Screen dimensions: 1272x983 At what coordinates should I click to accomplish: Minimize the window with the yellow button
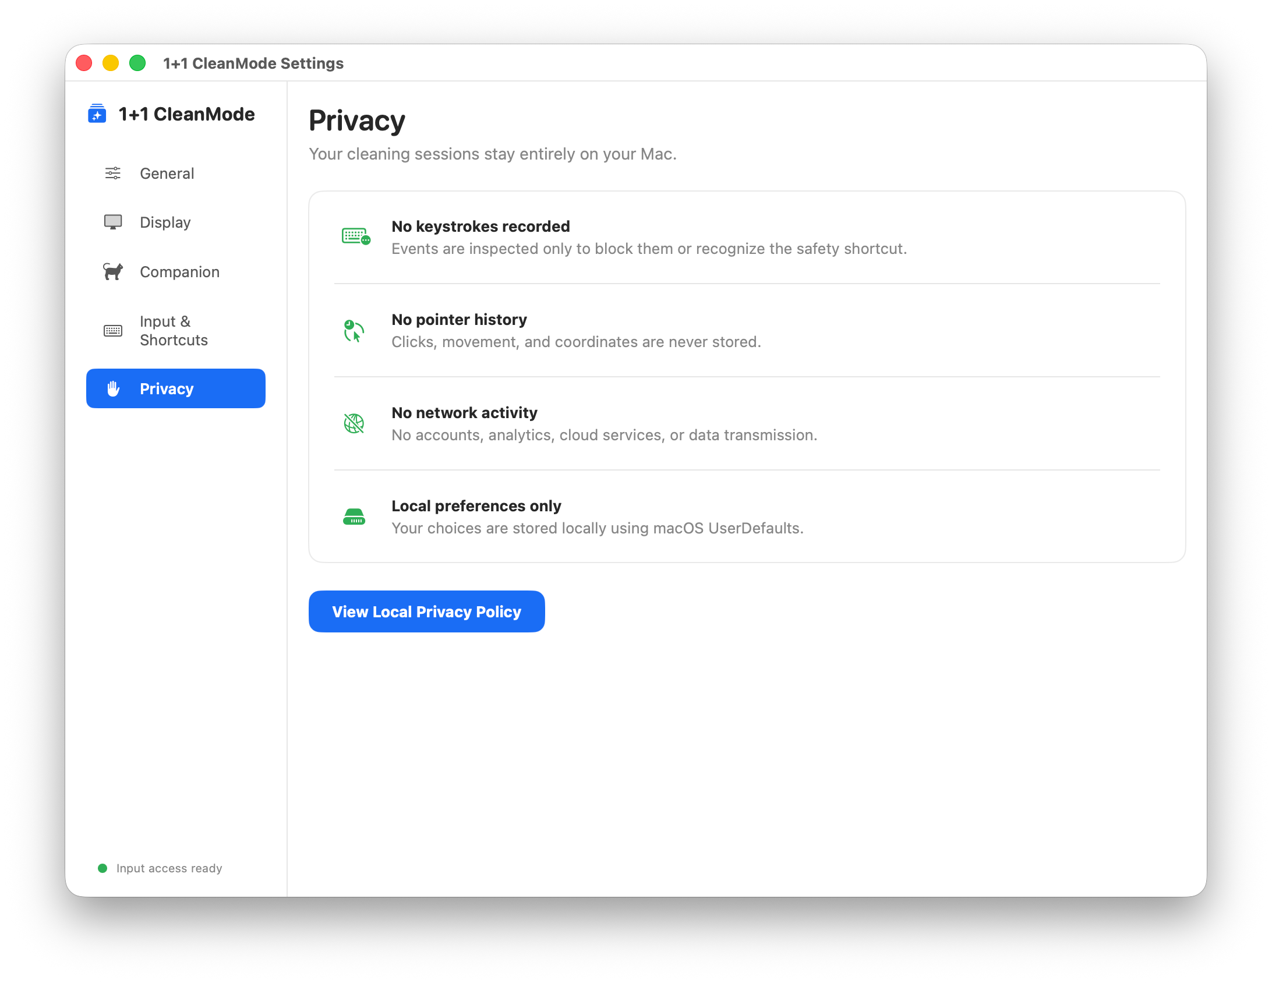click(111, 63)
